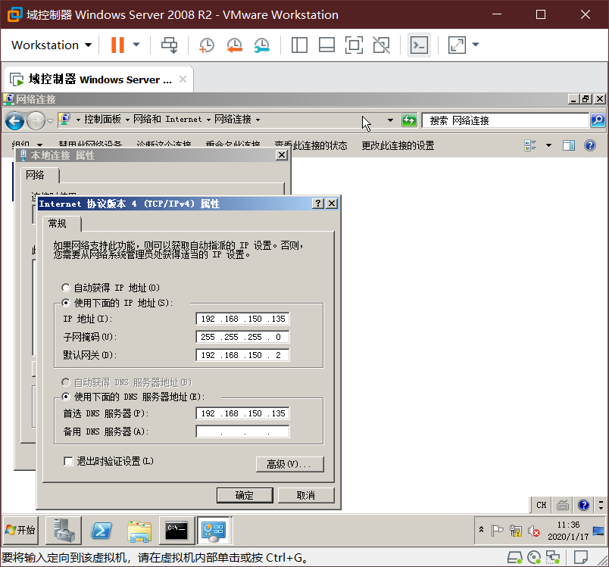Click the CH language indicator

pyautogui.click(x=542, y=505)
